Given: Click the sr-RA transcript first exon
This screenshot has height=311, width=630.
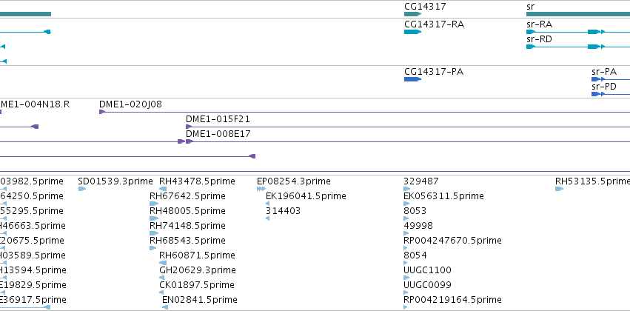Looking at the screenshot, I should pos(531,32).
